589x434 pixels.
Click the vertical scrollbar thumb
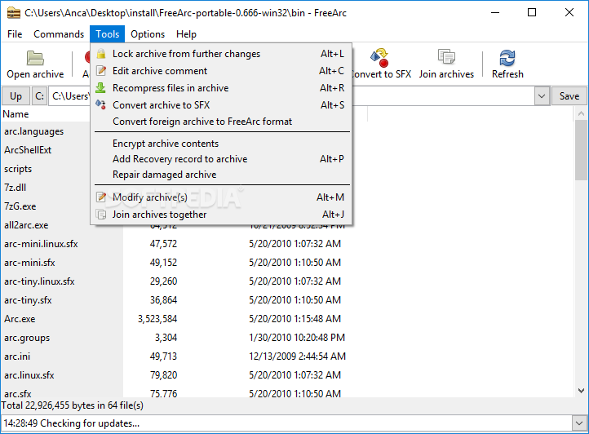[x=581, y=150]
